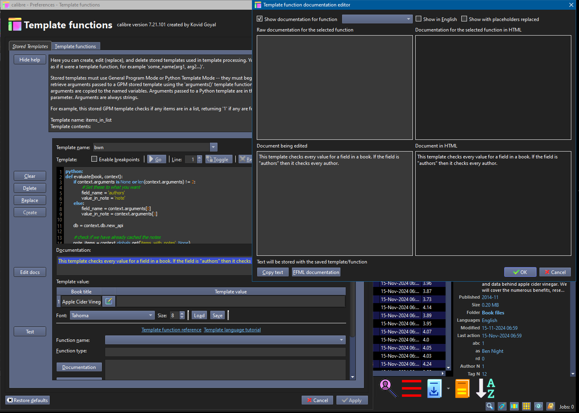Select the Stored Templates tab

click(30, 46)
